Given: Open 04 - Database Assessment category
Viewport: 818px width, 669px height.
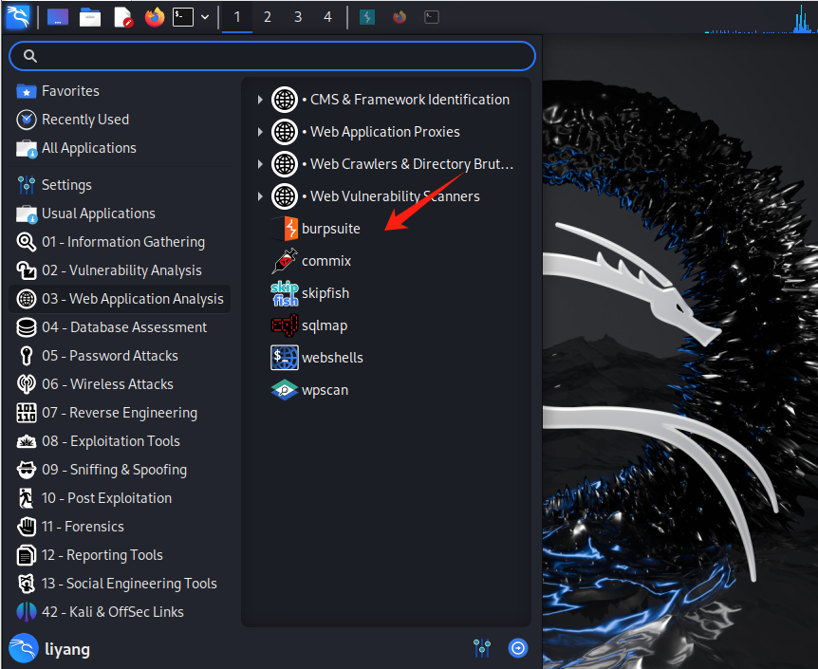Looking at the screenshot, I should tap(120, 327).
